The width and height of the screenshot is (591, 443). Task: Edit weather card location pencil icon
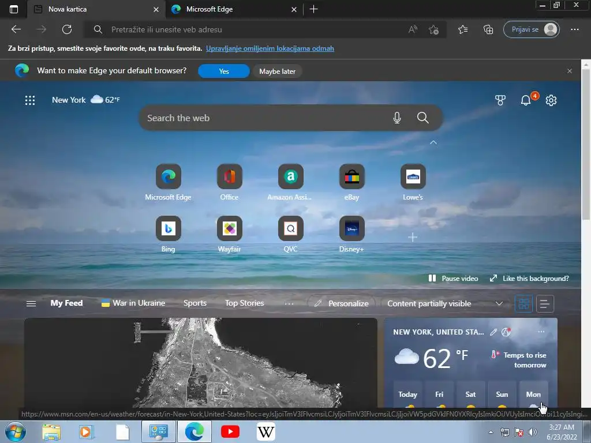(493, 332)
